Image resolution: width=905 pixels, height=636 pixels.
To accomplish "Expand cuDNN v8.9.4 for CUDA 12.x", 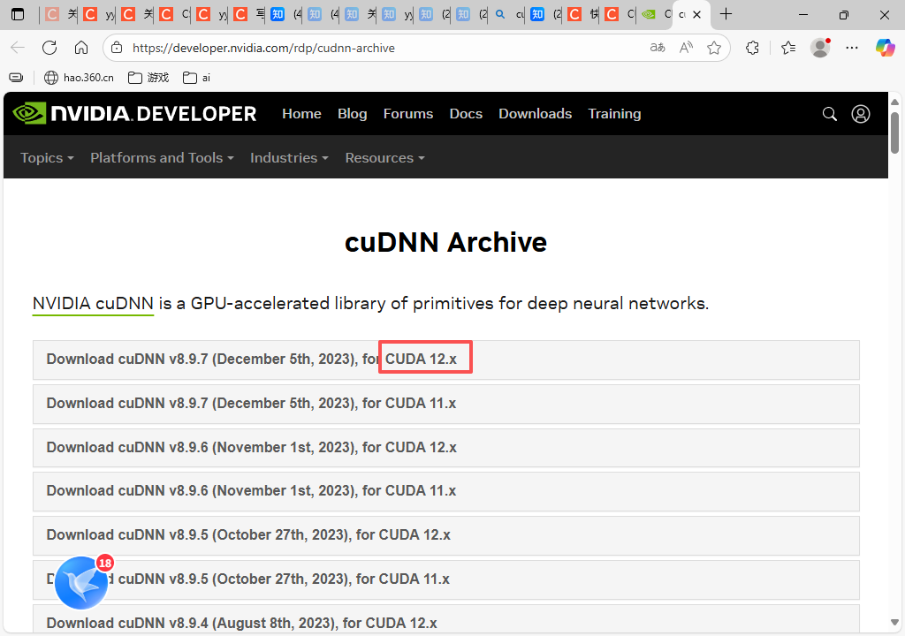I will tap(446, 620).
